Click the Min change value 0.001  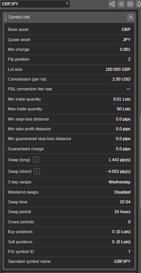pos(125,49)
